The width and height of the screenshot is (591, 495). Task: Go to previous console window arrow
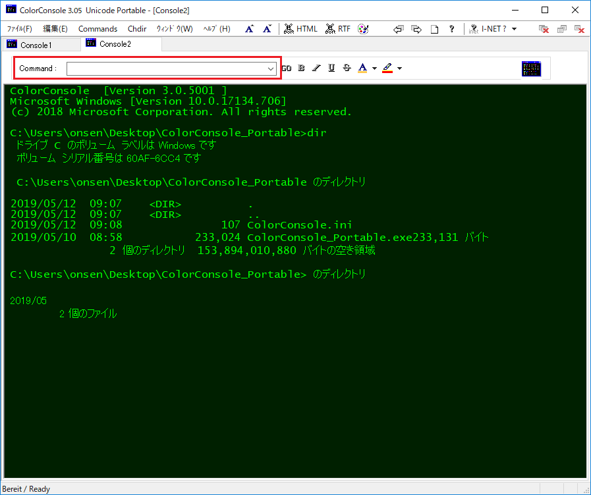point(399,29)
